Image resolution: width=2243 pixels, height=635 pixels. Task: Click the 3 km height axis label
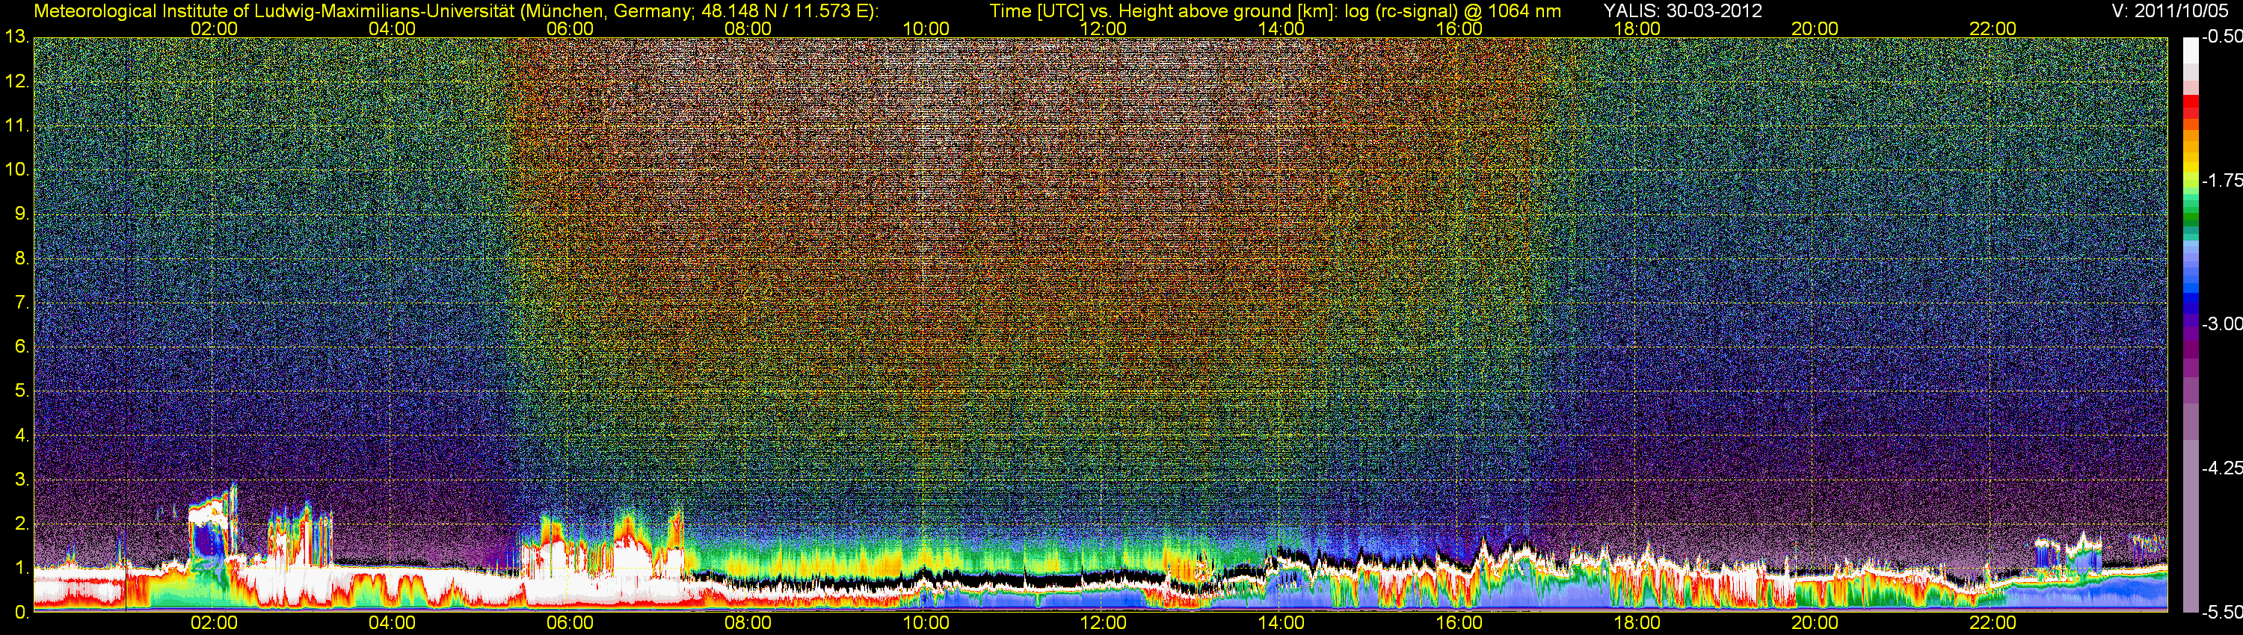pos(22,480)
